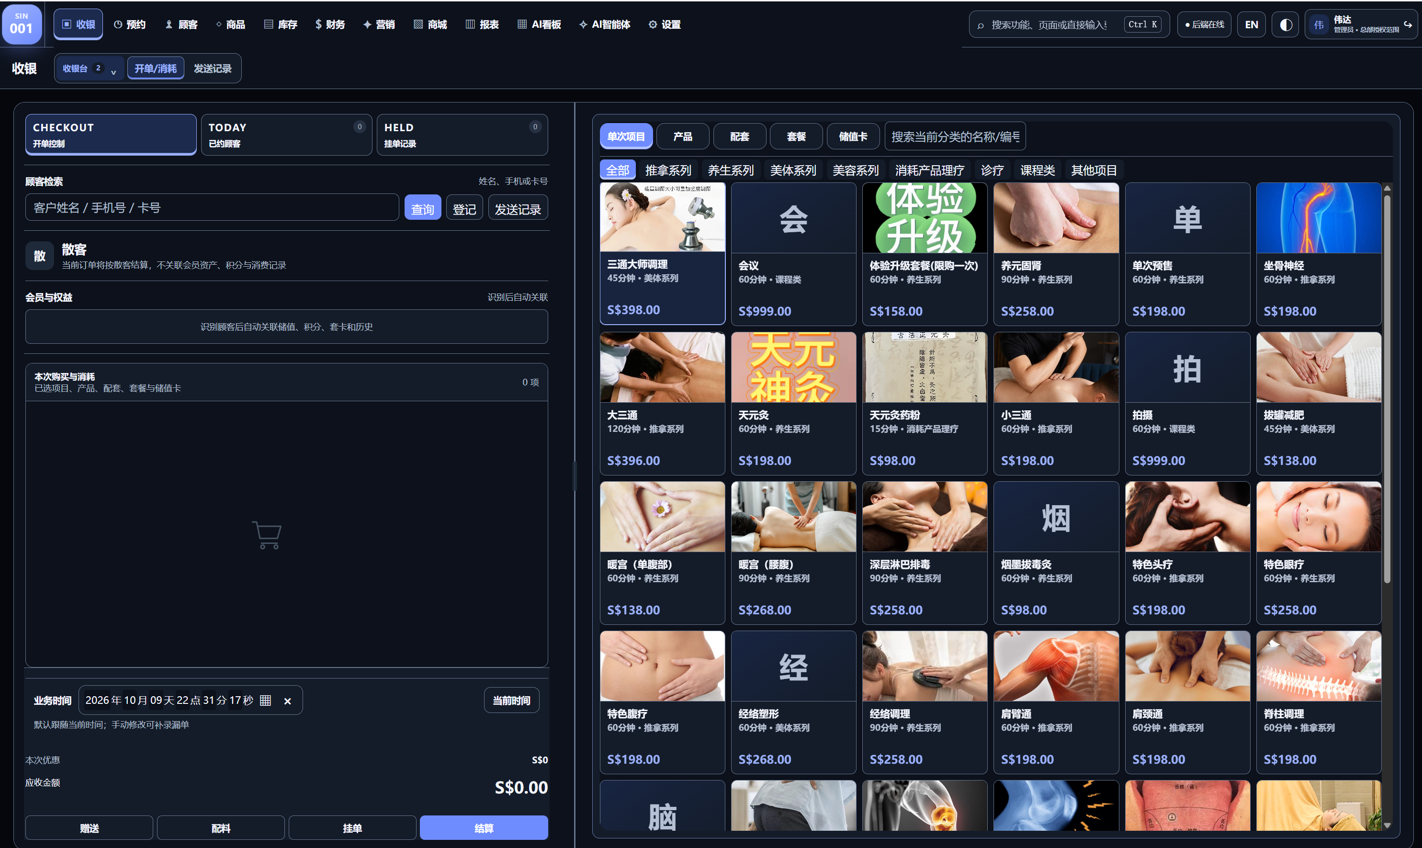Click the 当前时间 button
The width and height of the screenshot is (1422, 848).
click(512, 701)
